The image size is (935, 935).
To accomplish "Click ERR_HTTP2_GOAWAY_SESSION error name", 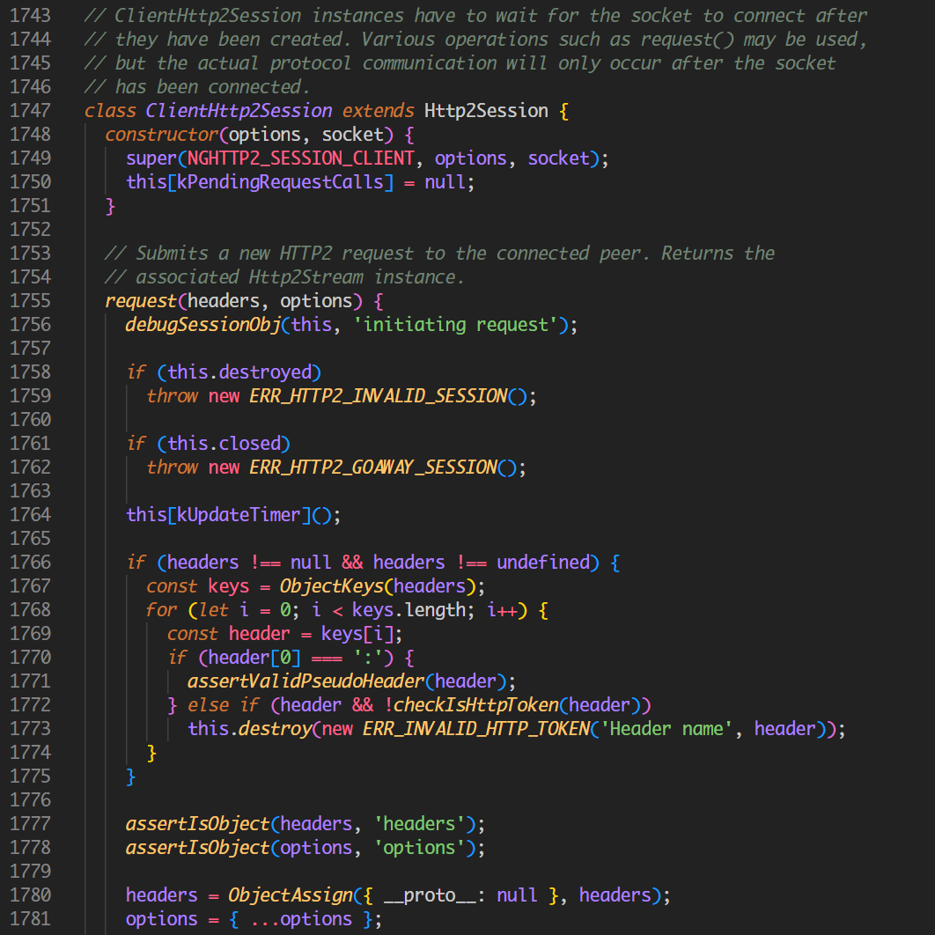I will [x=373, y=467].
